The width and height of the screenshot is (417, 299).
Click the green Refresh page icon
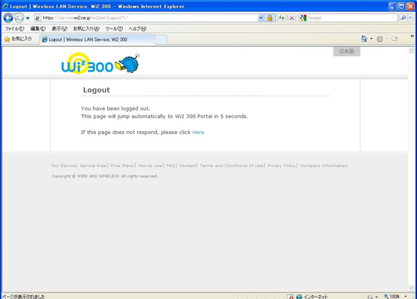[x=281, y=18]
